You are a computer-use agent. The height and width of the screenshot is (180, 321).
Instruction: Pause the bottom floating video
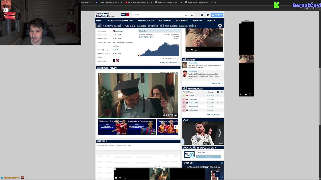click(116, 178)
